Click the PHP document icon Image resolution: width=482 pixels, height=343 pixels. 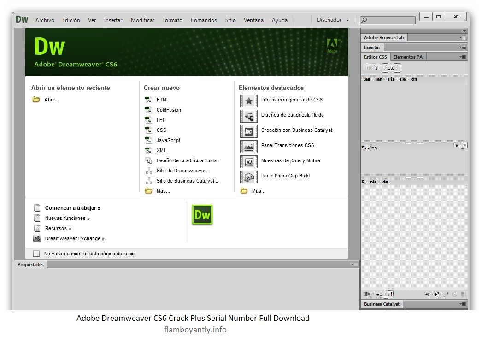pos(148,120)
